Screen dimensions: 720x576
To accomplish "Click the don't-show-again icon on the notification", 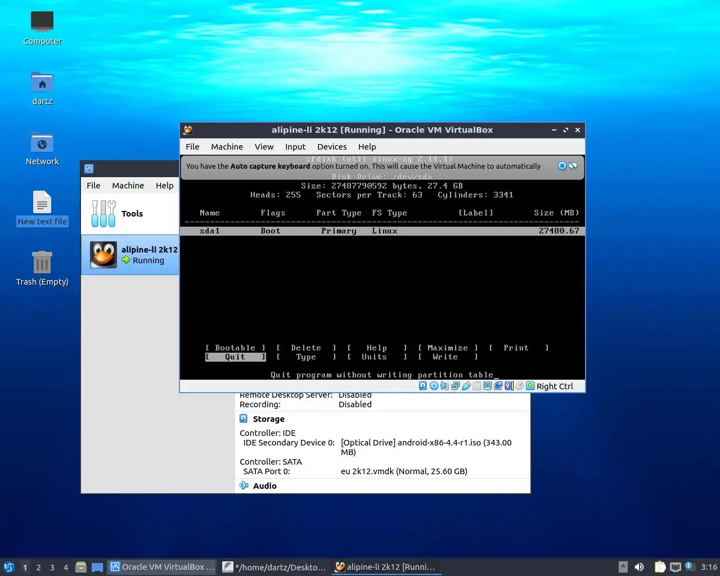I will [573, 166].
